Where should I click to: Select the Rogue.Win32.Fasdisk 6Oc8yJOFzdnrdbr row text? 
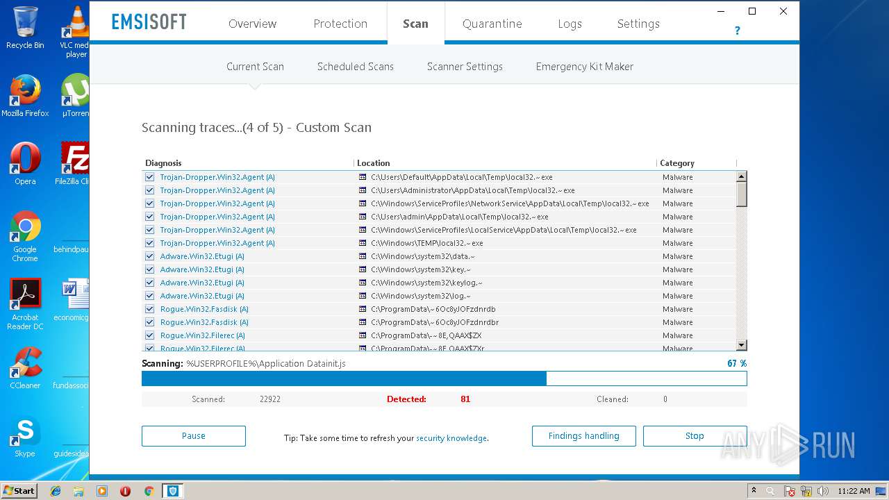pos(204,322)
